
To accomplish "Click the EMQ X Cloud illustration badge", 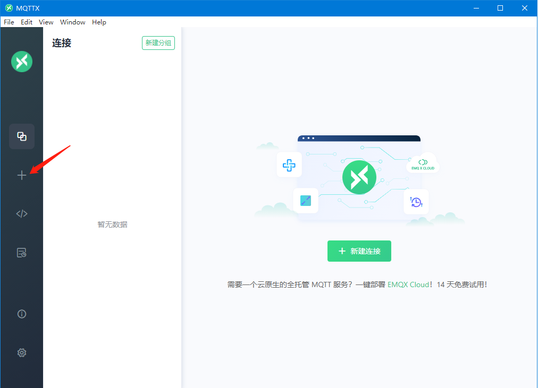I will tap(423, 163).
